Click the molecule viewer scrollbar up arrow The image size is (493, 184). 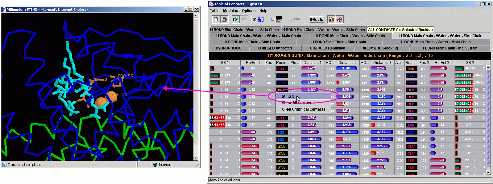[x=196, y=15]
